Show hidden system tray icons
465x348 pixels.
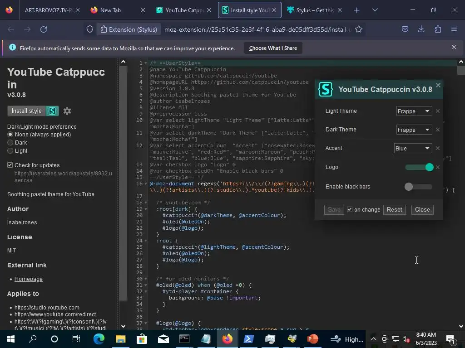coord(374,339)
